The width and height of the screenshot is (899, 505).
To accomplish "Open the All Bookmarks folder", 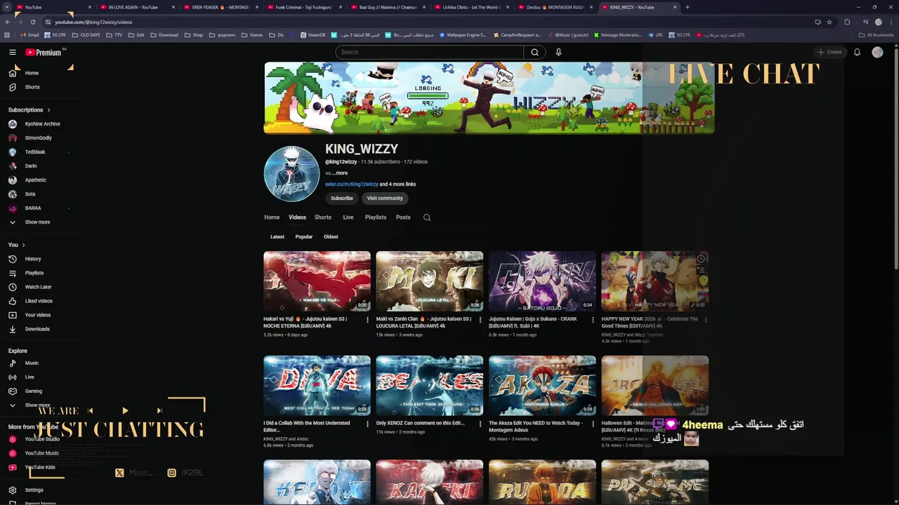I will [x=876, y=35].
